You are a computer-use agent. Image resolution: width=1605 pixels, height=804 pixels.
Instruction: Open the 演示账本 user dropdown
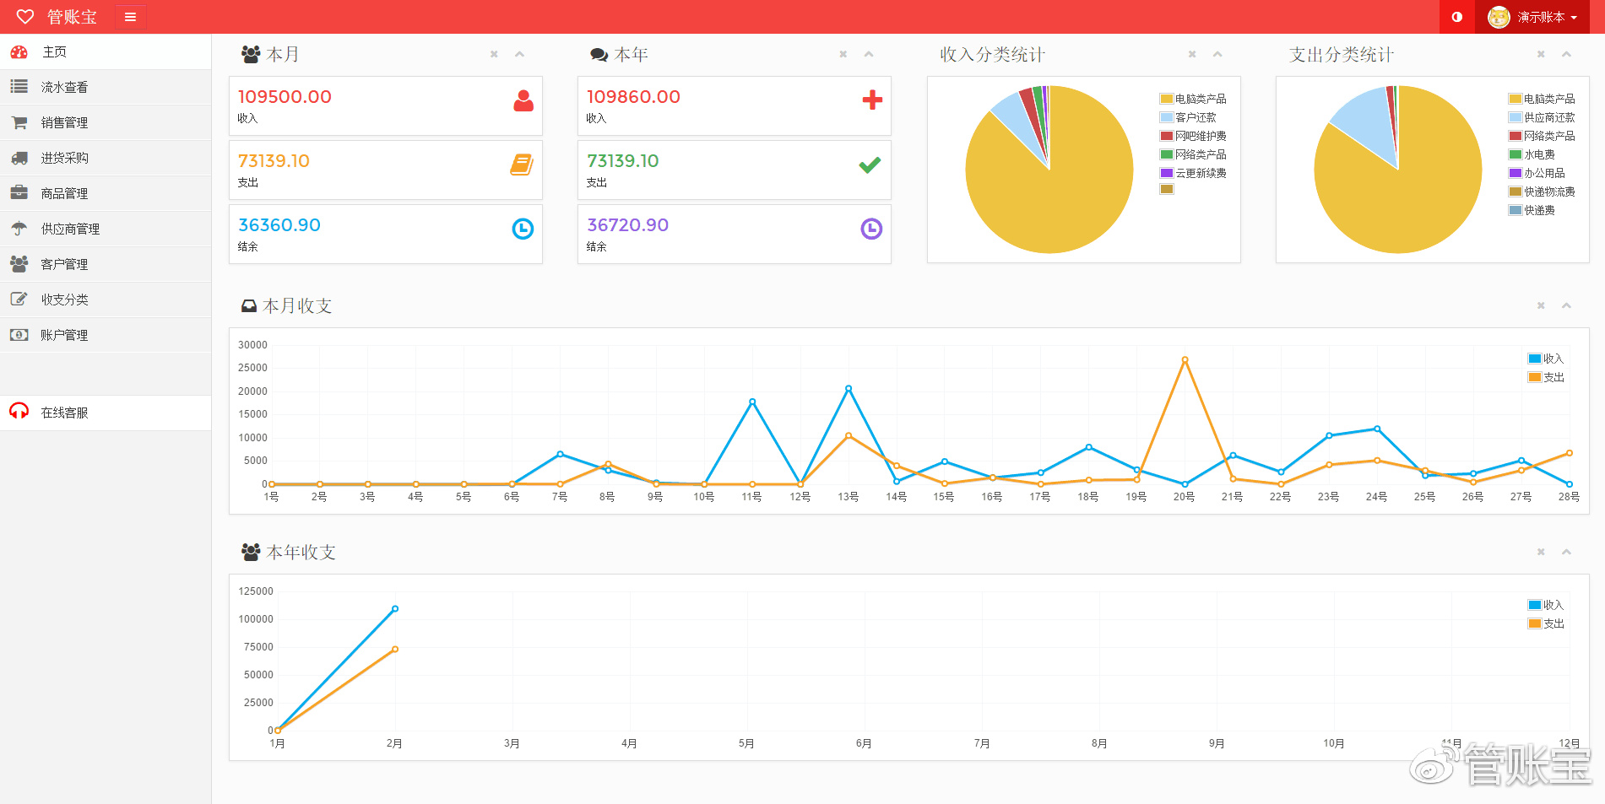pyautogui.click(x=1533, y=17)
